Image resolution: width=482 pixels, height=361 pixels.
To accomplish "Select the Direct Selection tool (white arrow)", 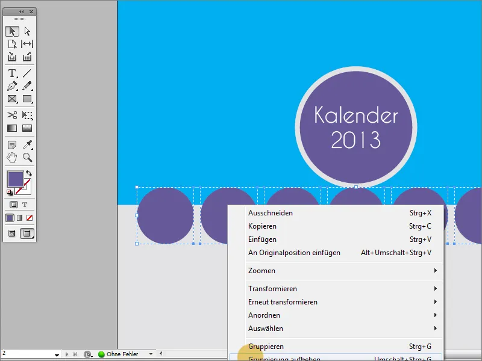I will tap(27, 31).
